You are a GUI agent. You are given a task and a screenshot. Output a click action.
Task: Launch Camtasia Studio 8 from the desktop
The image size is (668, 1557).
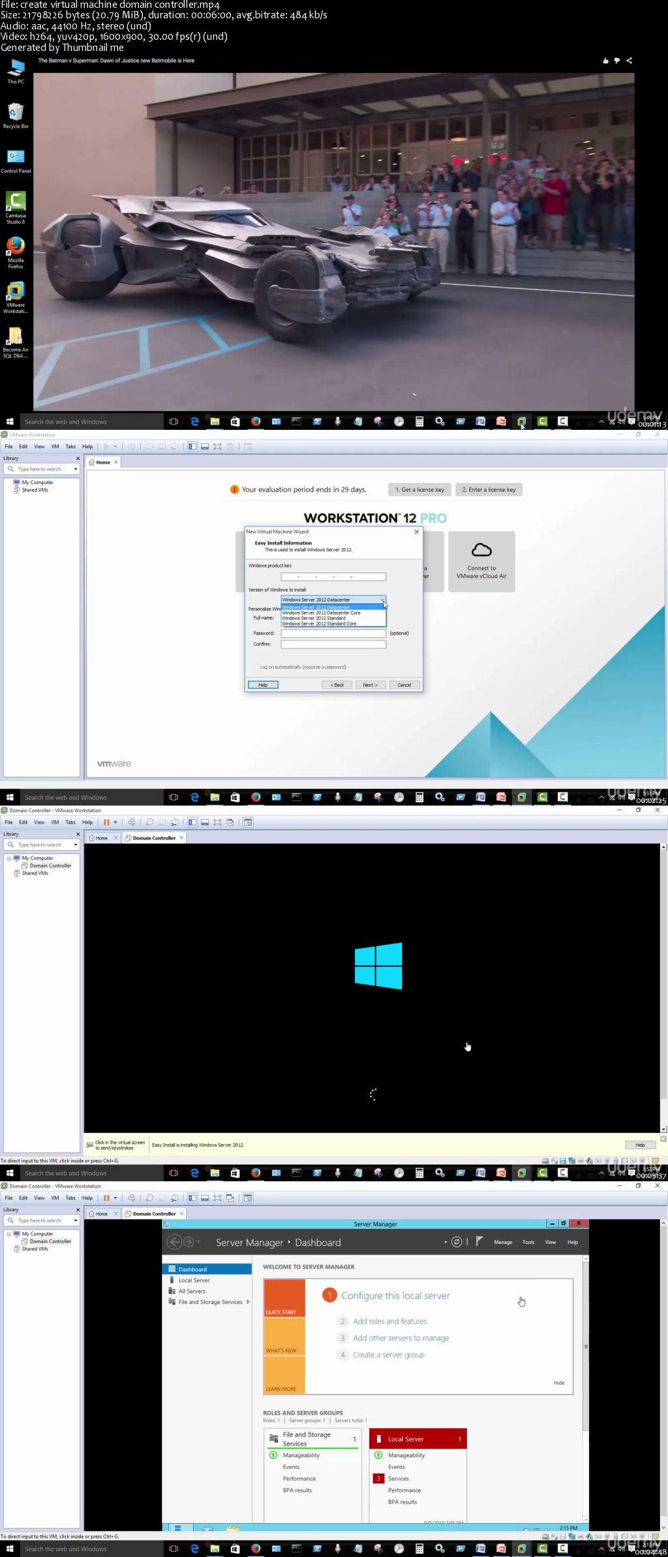[x=16, y=208]
